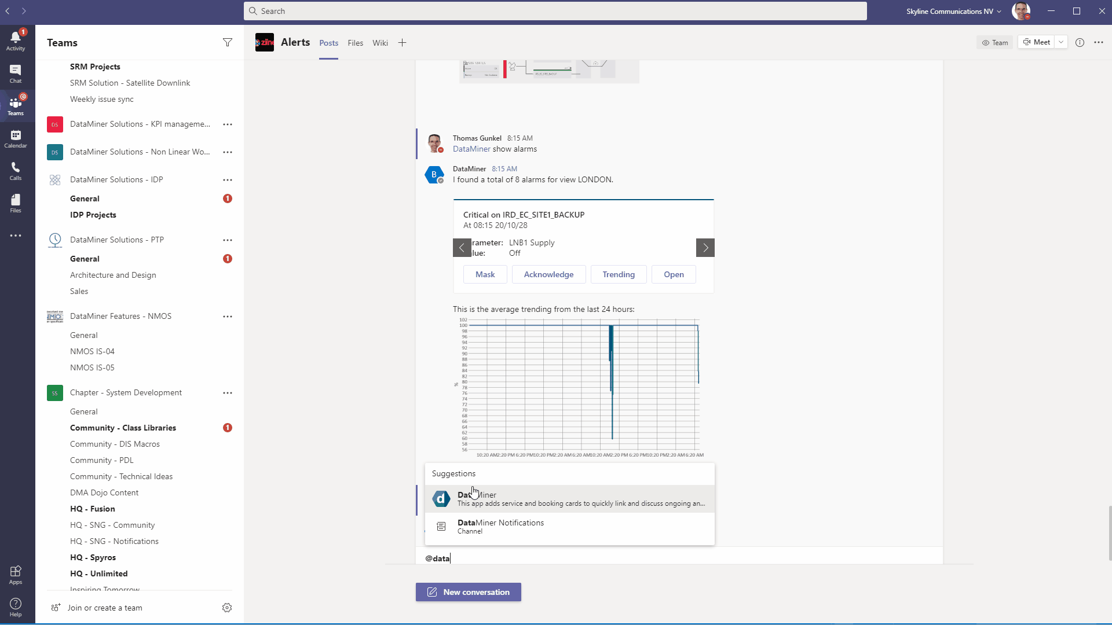Open more options for Chapter - System Development team
Screen dimensions: 1112x625
click(x=228, y=393)
